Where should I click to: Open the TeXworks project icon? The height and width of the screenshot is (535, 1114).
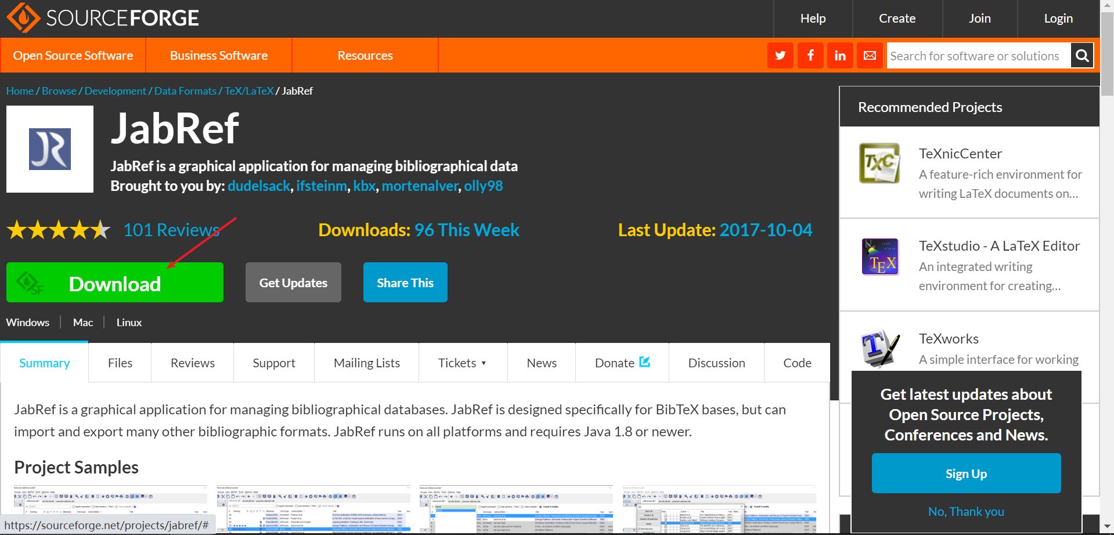[880, 349]
